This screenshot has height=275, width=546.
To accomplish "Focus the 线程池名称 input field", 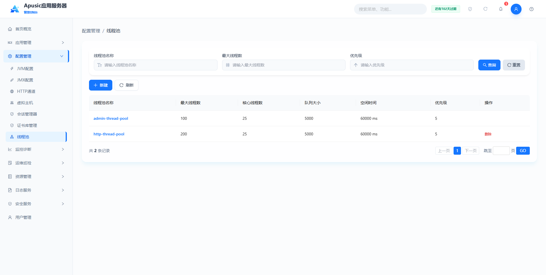I will coord(156,65).
